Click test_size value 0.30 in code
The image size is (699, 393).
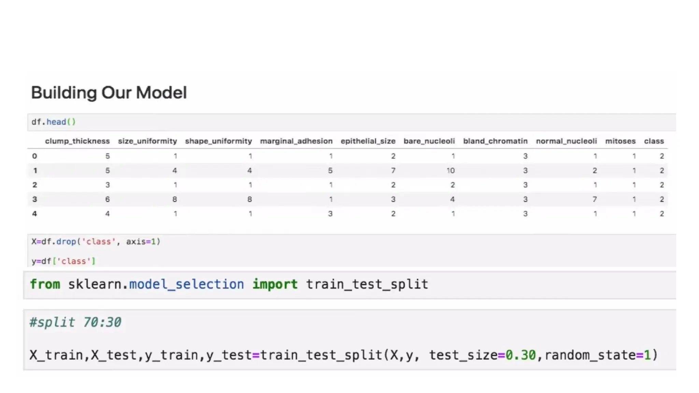click(x=520, y=355)
